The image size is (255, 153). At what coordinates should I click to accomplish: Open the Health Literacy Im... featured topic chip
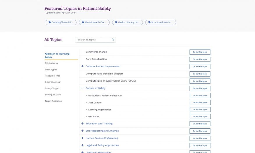click(127, 22)
